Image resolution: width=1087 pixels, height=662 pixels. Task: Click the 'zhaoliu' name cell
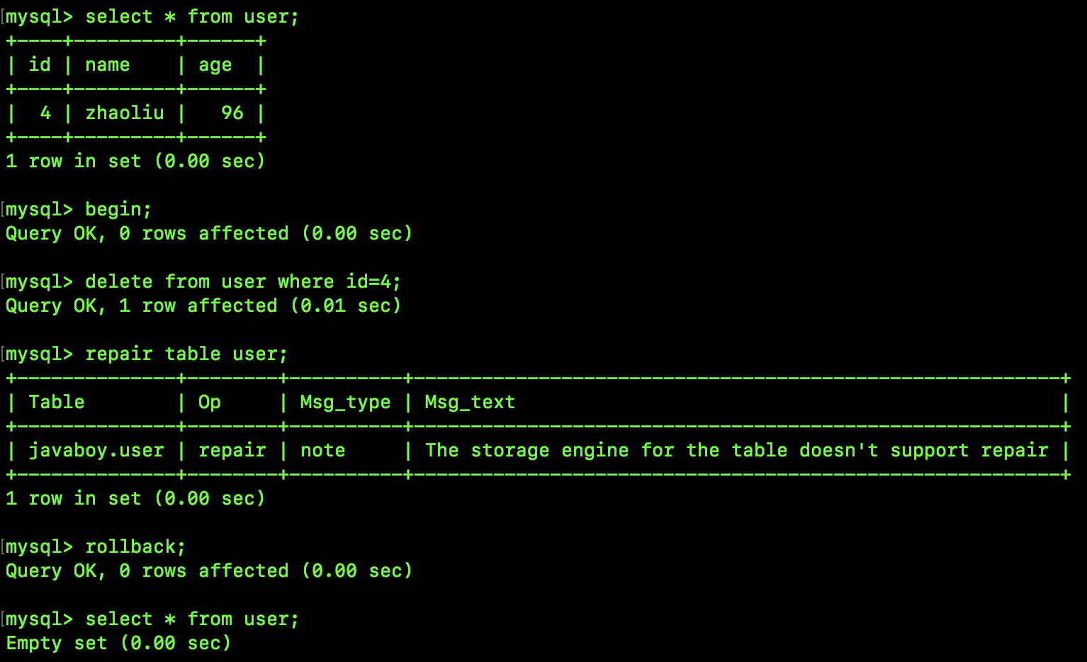(x=125, y=113)
